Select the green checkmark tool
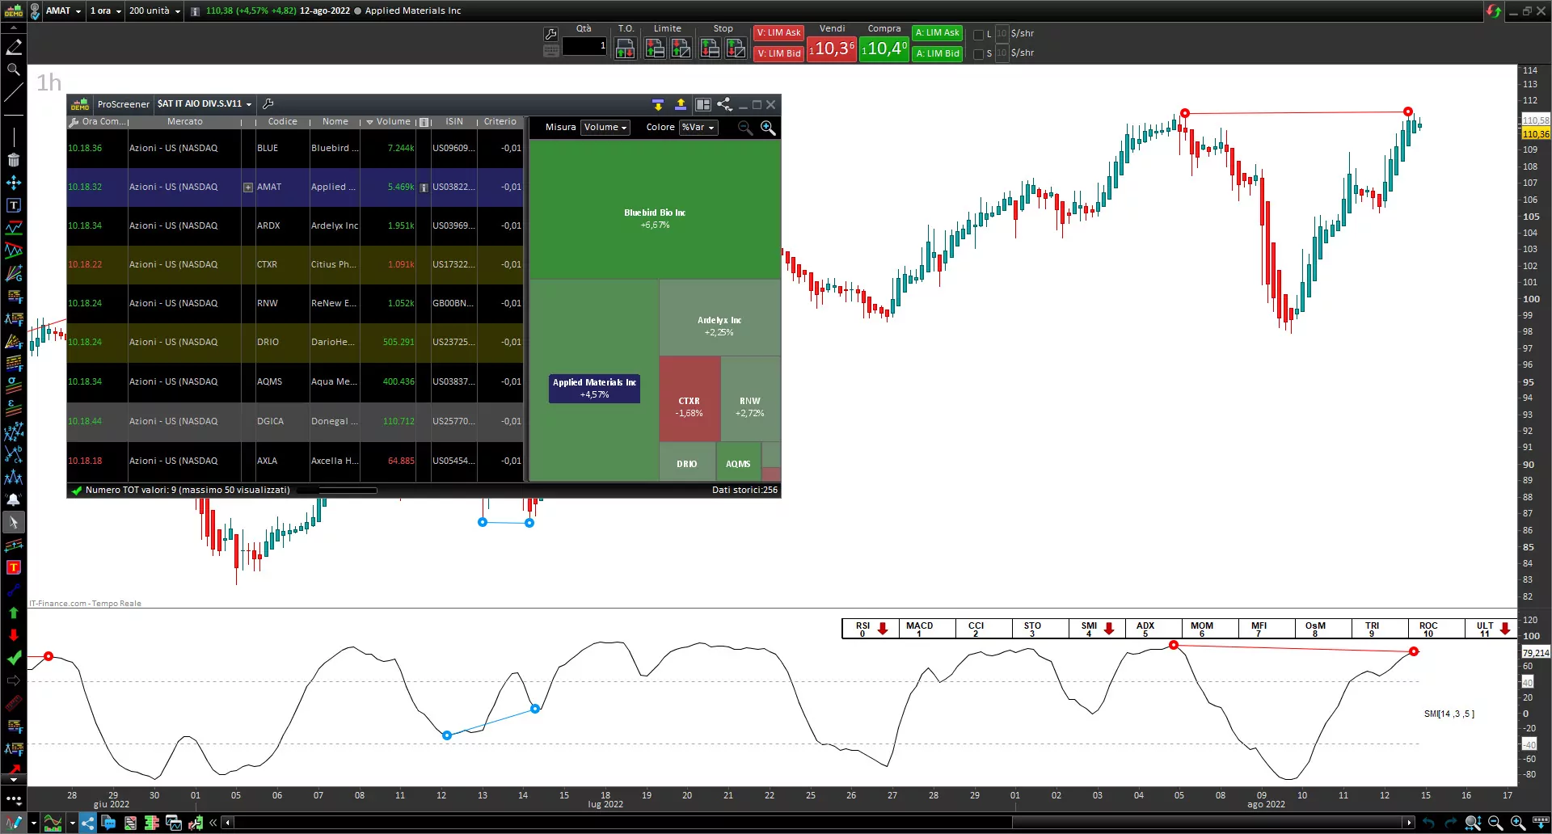Screen dimensions: 1552x834 (x=14, y=658)
